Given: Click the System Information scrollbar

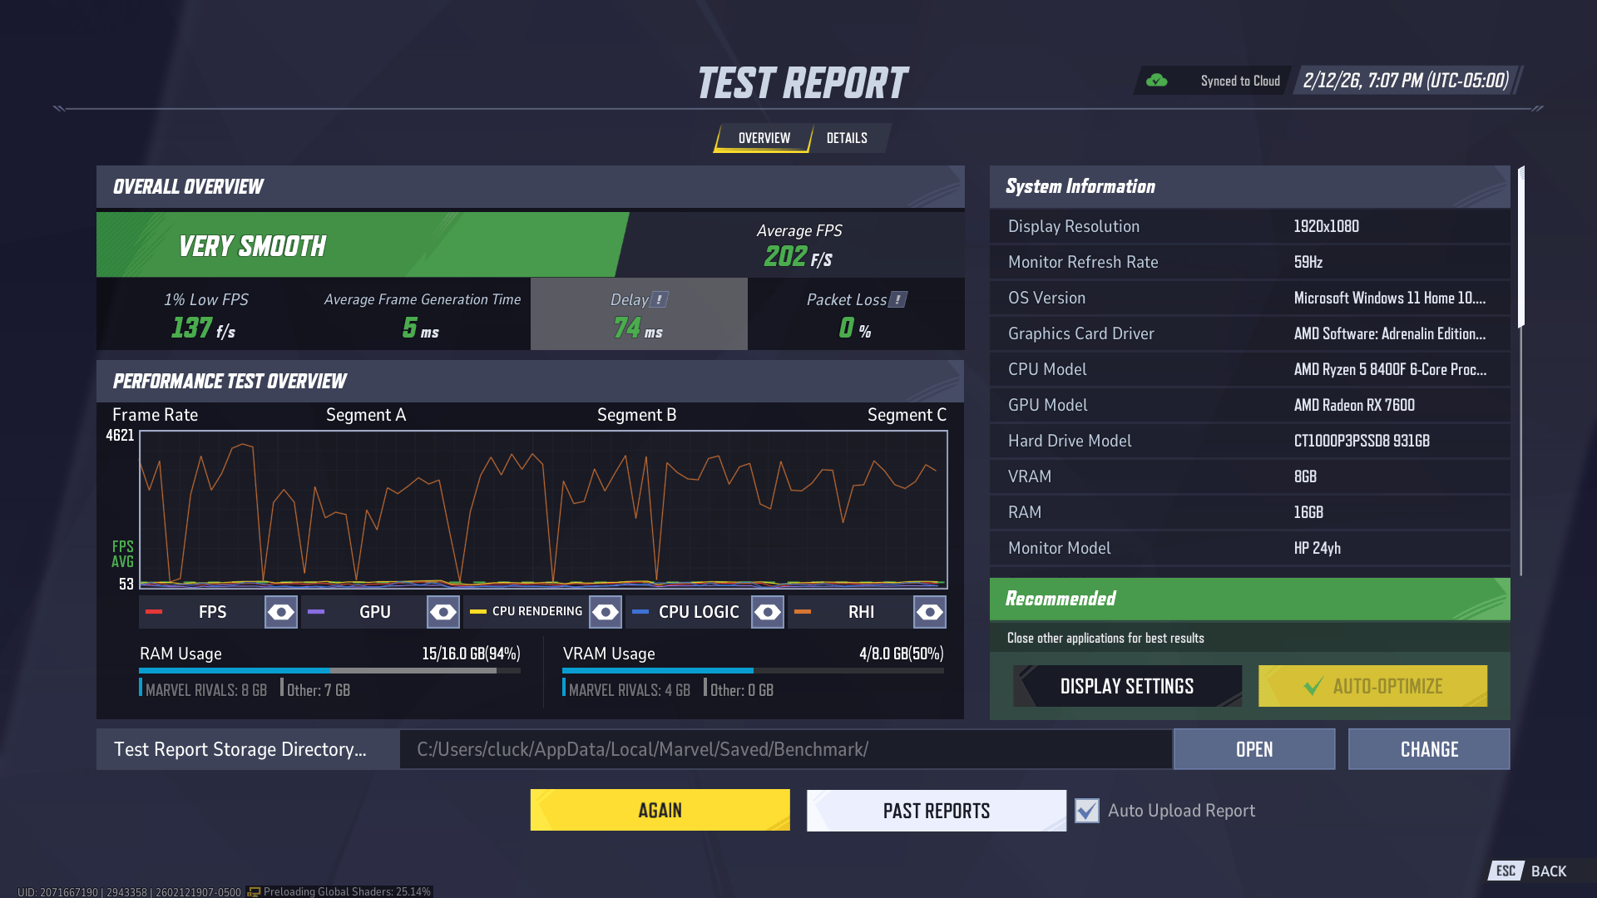Looking at the screenshot, I should click(x=1521, y=247).
